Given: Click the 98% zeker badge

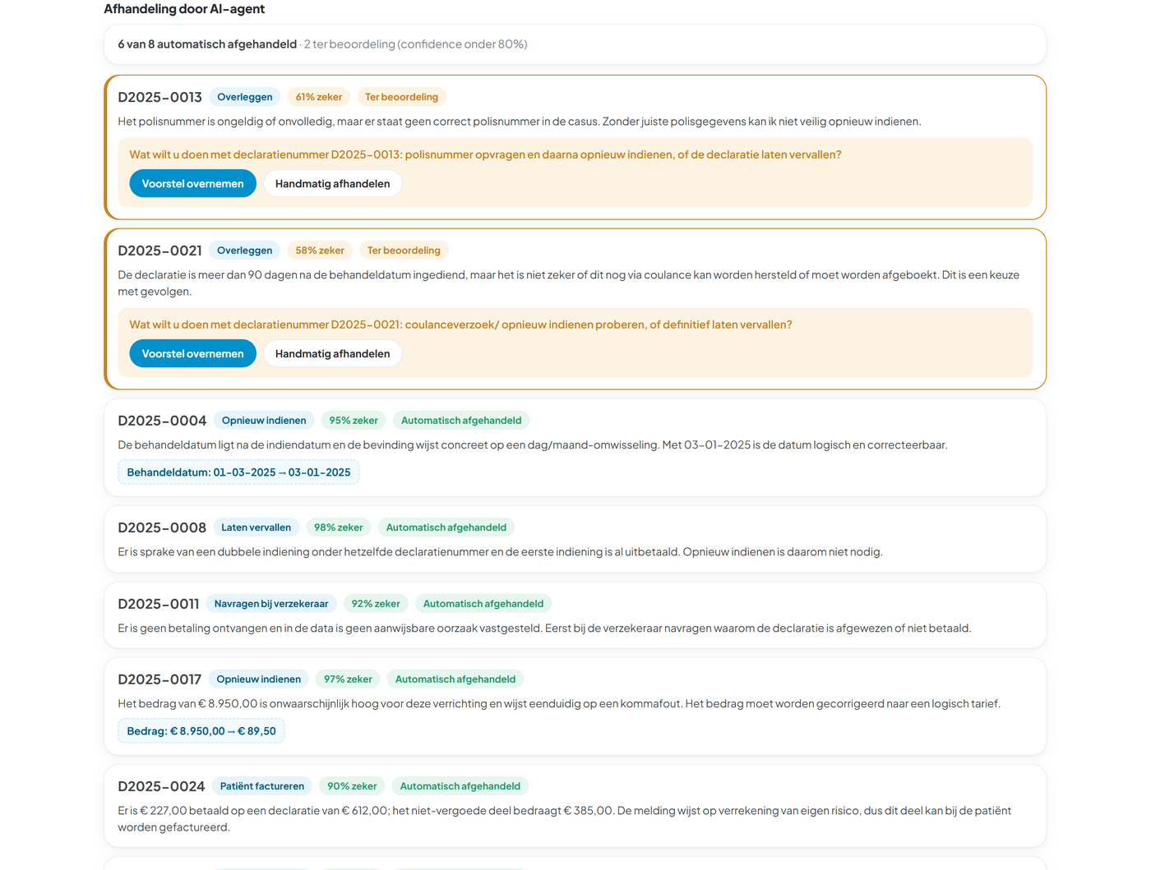Looking at the screenshot, I should coord(339,527).
